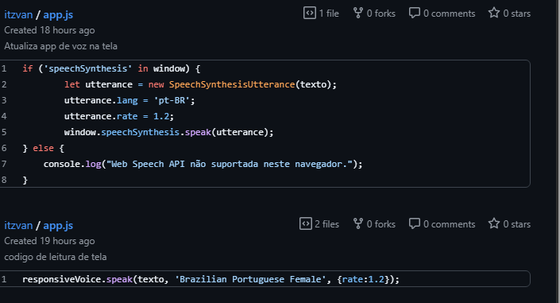Screen dimensions: 560x303
Task: Open itzvan's profile from the second gist
Action: [18, 225]
